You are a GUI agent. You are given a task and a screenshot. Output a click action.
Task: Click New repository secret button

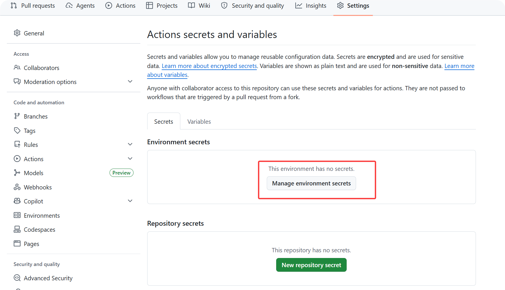coord(311,265)
